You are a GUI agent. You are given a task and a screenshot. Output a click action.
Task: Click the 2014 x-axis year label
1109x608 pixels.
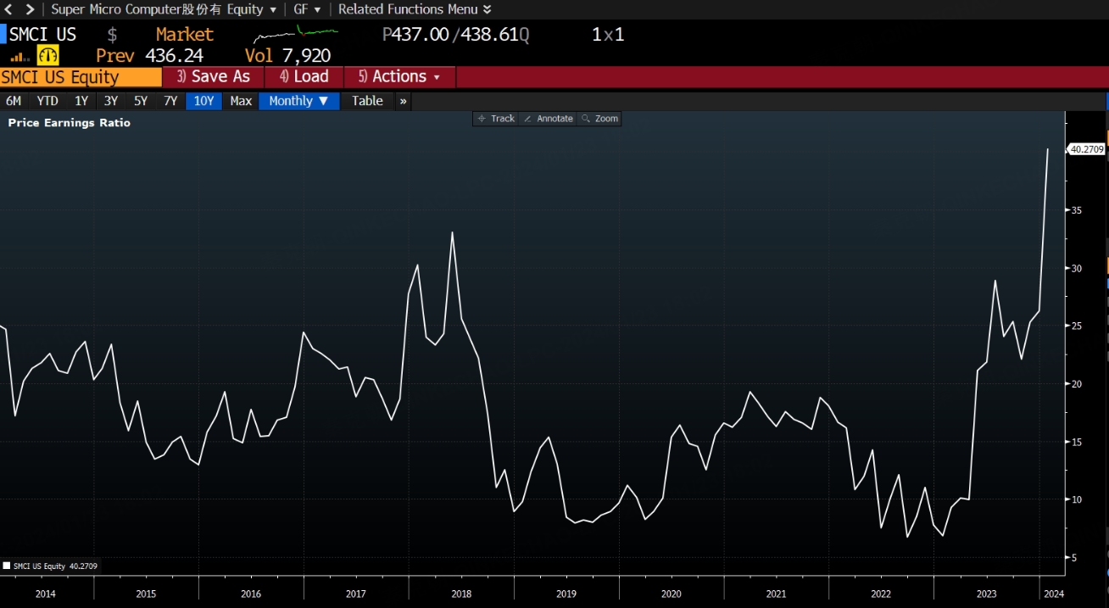click(x=46, y=594)
